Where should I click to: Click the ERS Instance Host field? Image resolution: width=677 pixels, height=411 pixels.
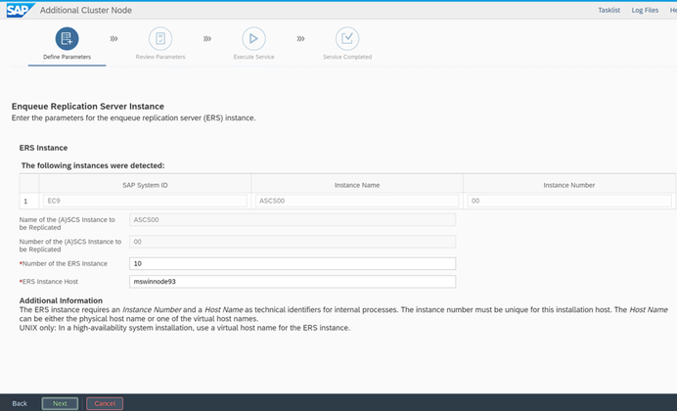pos(293,282)
